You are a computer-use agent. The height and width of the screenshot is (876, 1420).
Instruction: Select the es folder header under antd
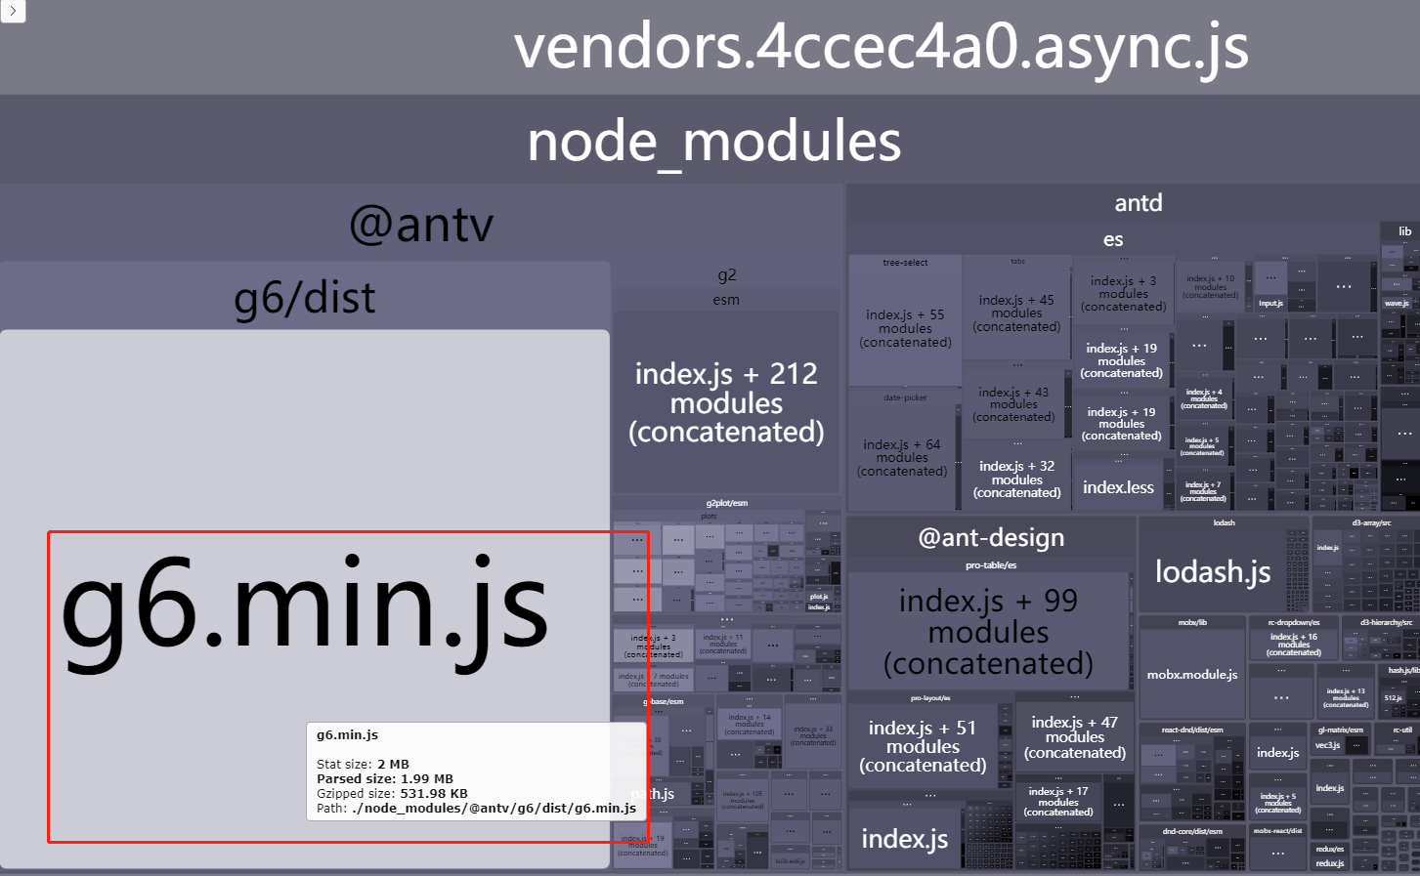click(x=1113, y=239)
